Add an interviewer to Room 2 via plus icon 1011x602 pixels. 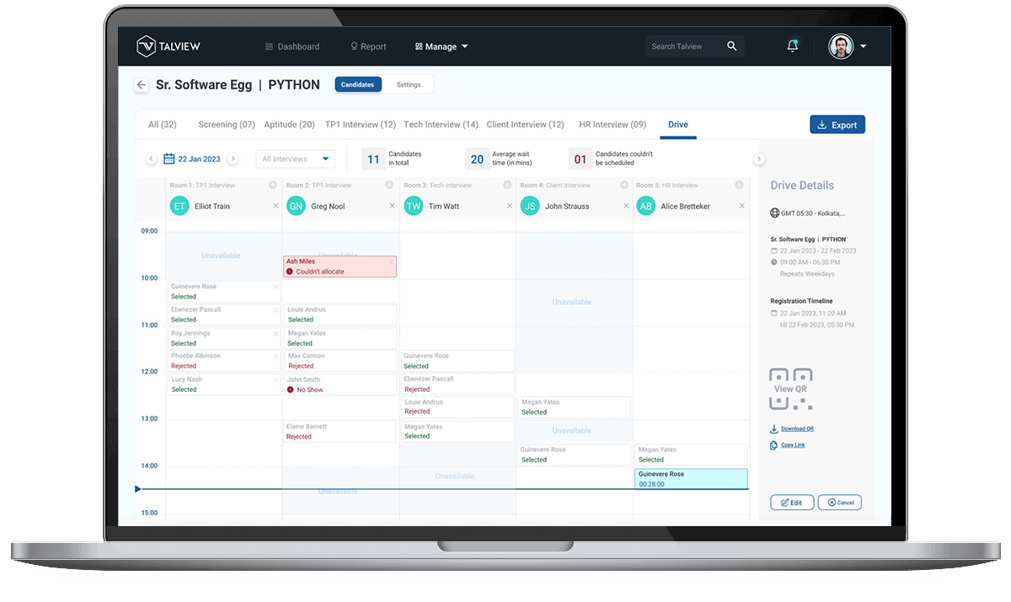coord(389,185)
